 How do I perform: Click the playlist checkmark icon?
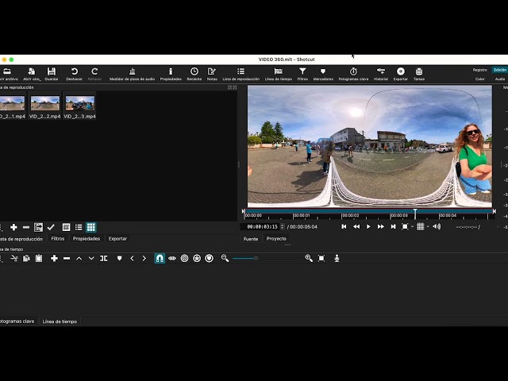click(x=51, y=228)
